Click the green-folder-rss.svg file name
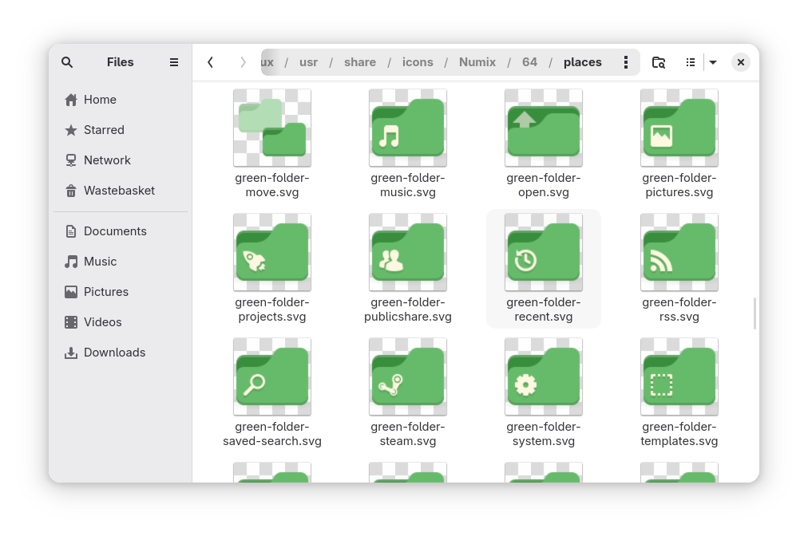 pos(679,309)
